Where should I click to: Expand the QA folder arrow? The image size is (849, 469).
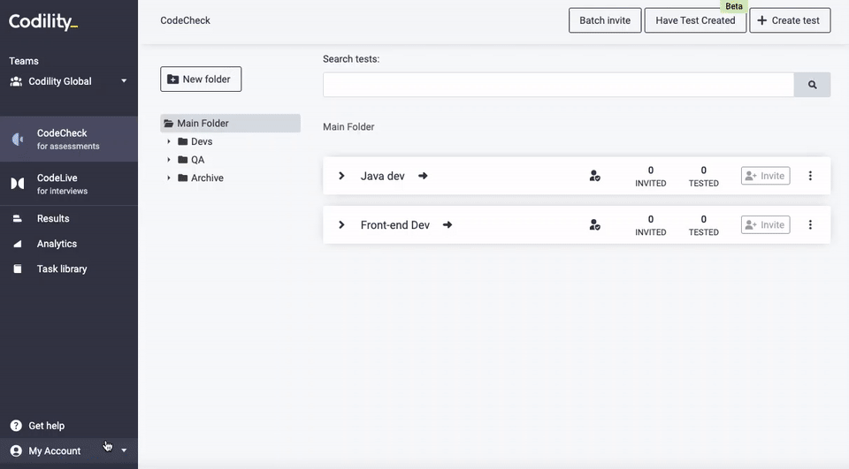click(x=169, y=160)
